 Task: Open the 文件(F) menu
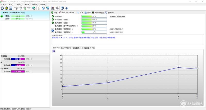point(4,4)
